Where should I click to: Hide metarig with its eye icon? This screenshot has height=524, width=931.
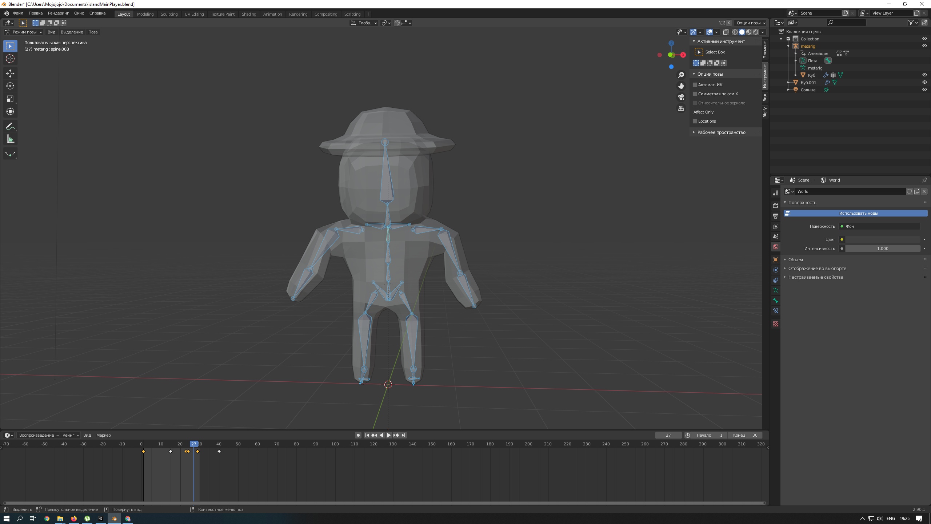[x=924, y=46]
